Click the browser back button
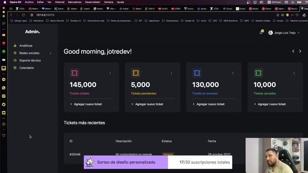This screenshot has width=308, height=173. [11, 15]
